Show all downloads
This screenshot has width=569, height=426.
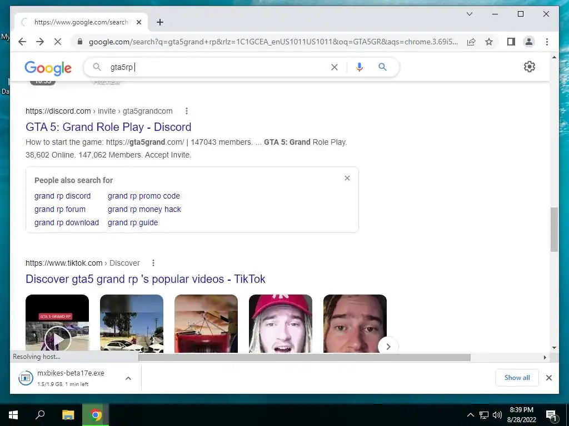click(x=517, y=378)
